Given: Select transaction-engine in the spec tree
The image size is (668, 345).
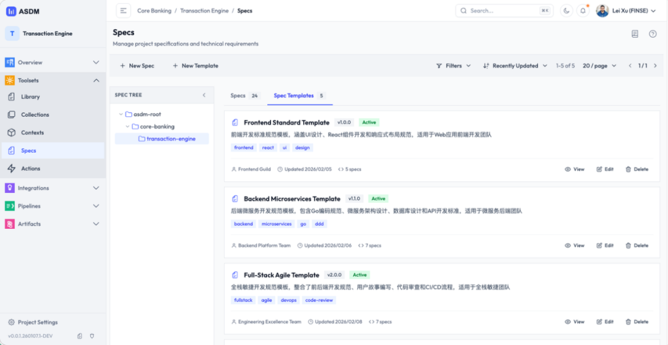Looking at the screenshot, I should (x=162, y=138).
